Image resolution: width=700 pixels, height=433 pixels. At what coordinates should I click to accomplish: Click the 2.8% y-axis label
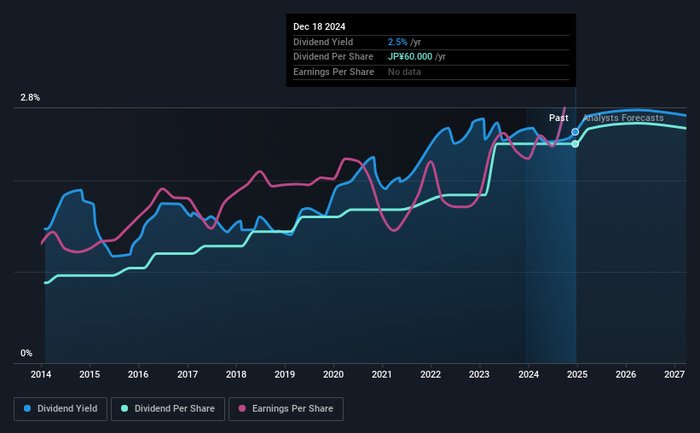point(30,97)
